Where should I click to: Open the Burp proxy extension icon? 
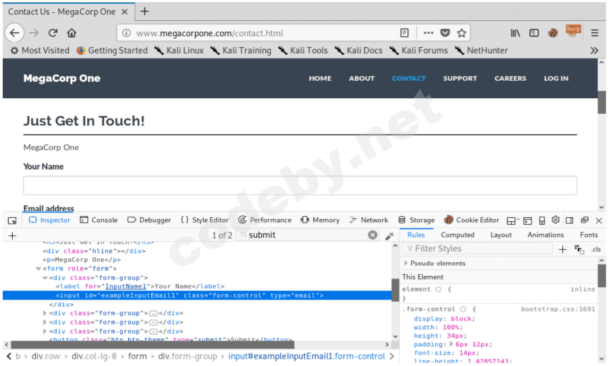[573, 31]
